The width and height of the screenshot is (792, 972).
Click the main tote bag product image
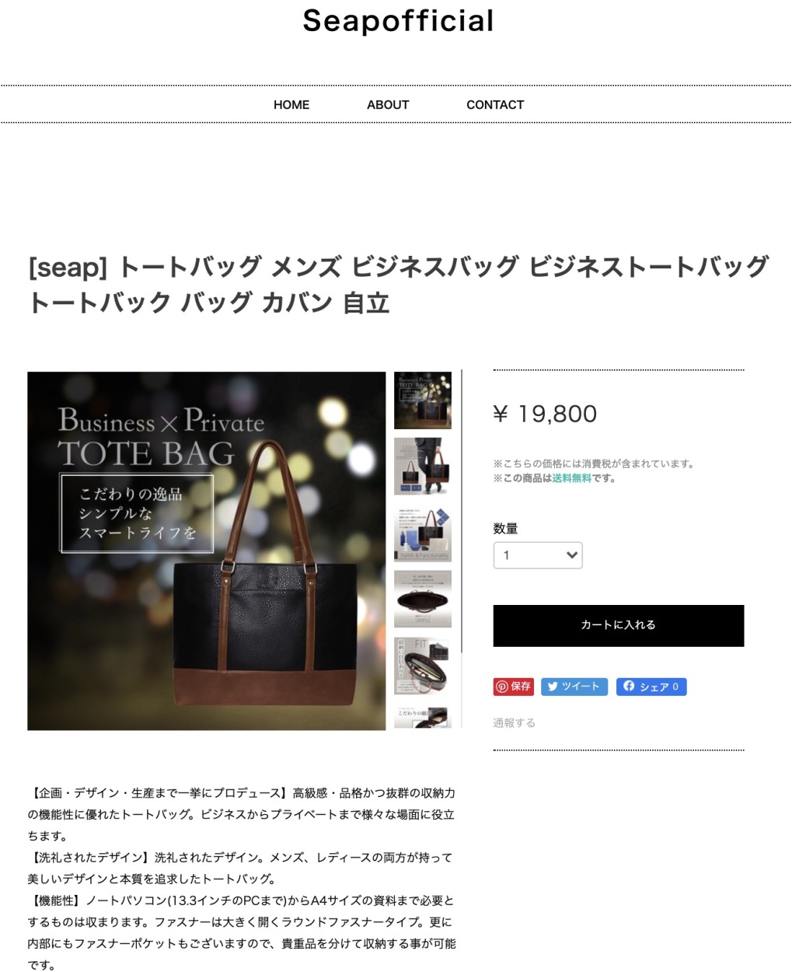click(207, 551)
